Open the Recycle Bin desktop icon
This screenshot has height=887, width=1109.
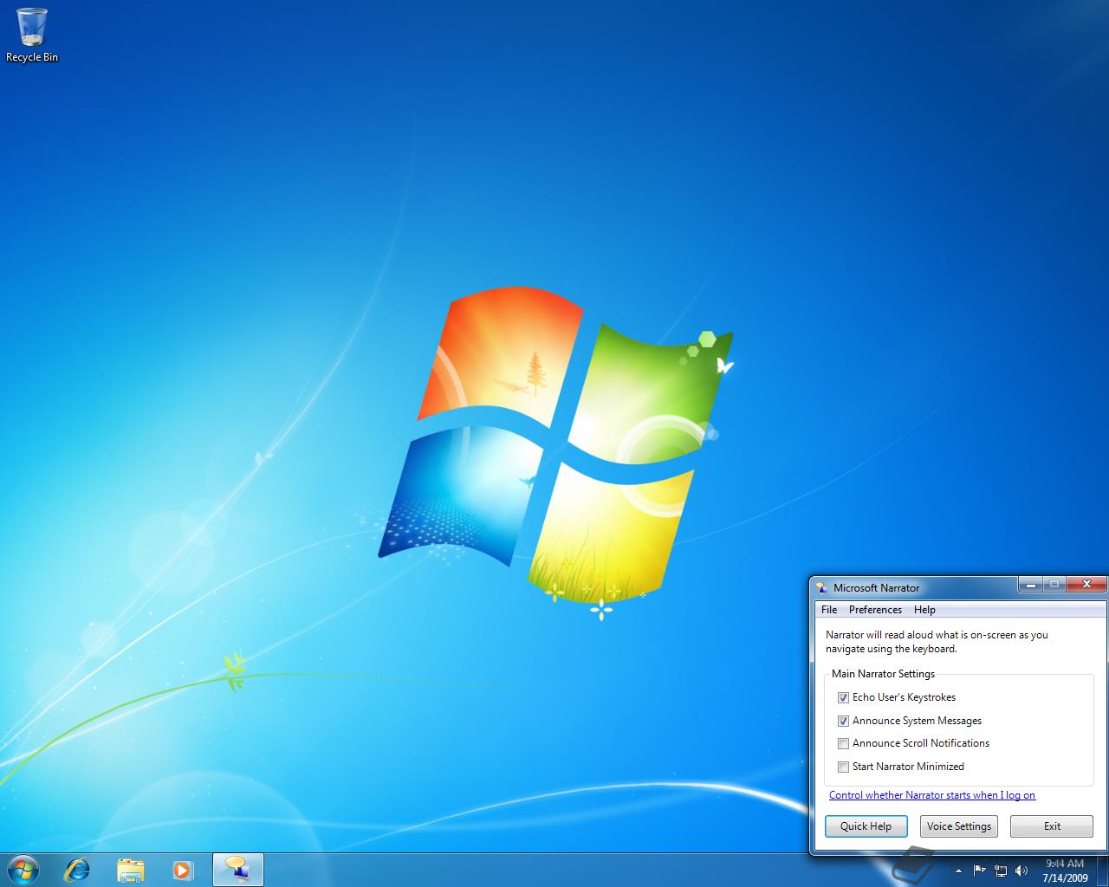pos(32,35)
